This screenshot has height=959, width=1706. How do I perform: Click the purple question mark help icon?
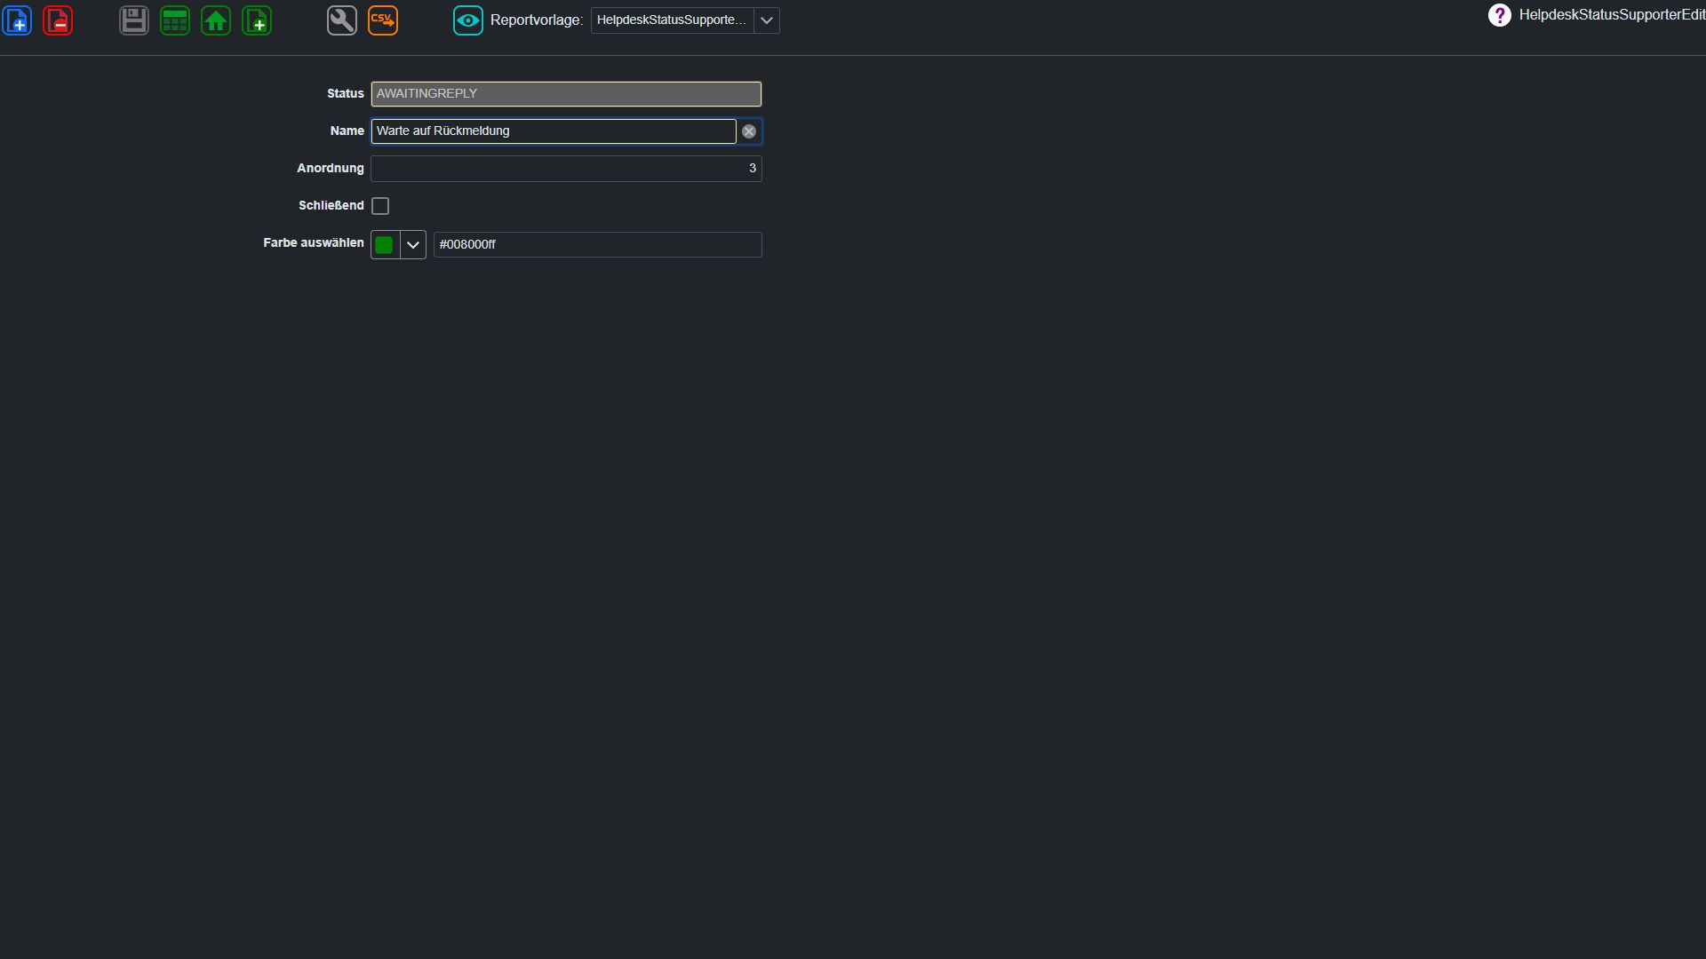(1500, 15)
